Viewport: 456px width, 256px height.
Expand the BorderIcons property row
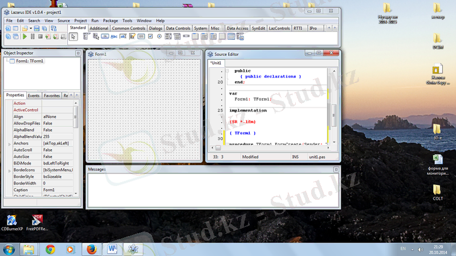click(9, 170)
